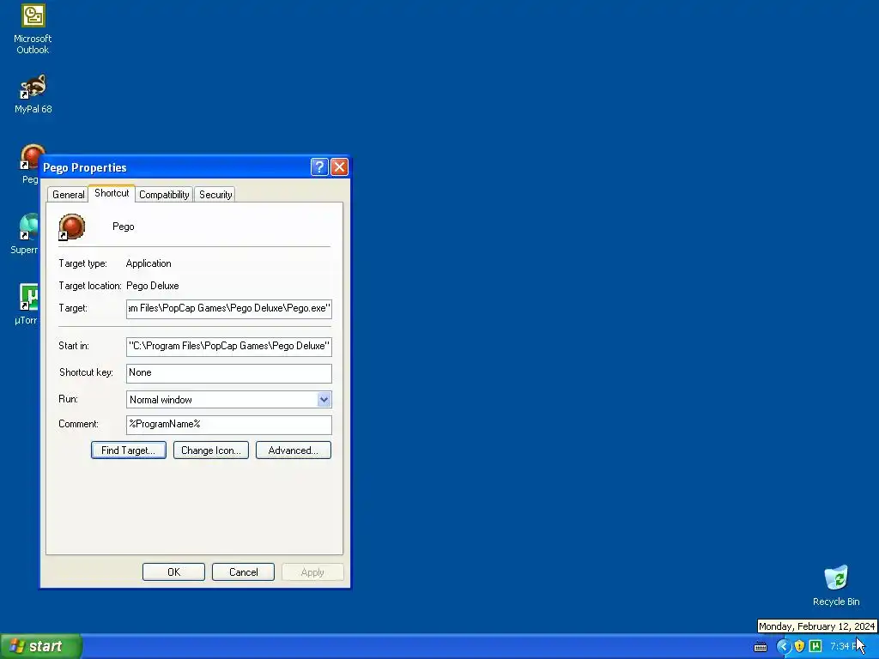Click the on-screen keyboard tray icon
Viewport: 879px width, 659px height.
coord(761,647)
